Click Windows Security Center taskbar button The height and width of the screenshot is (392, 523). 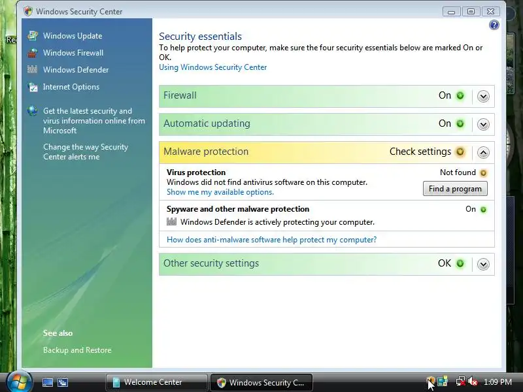click(x=261, y=382)
